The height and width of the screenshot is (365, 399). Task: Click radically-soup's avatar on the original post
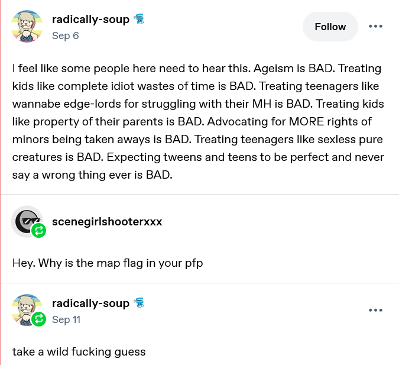[x=27, y=27]
